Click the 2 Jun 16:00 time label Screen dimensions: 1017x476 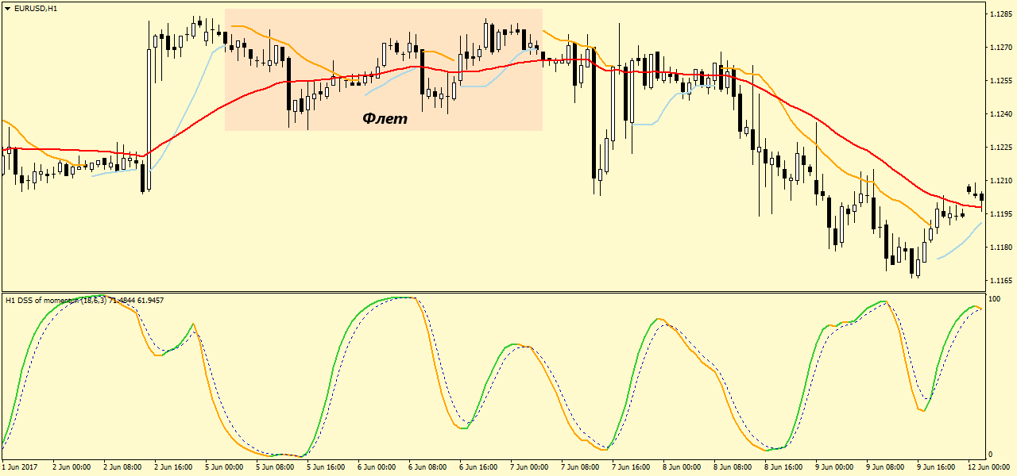click(172, 467)
